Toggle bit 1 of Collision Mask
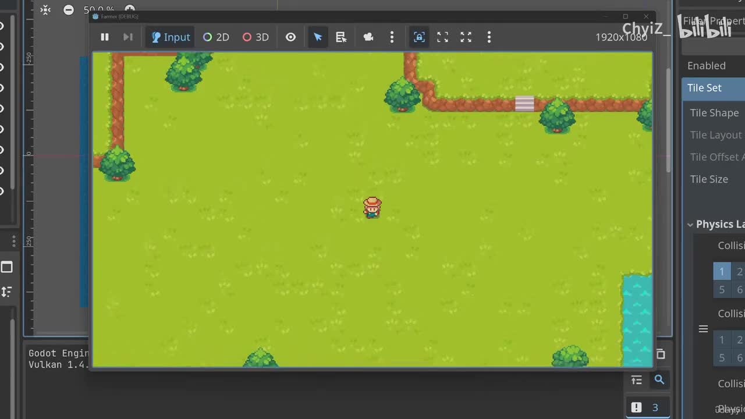This screenshot has width=745, height=419. click(722, 340)
